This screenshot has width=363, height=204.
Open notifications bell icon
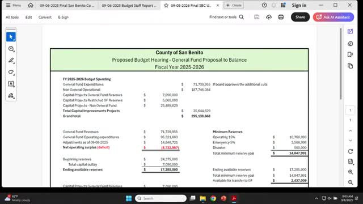point(273,5)
